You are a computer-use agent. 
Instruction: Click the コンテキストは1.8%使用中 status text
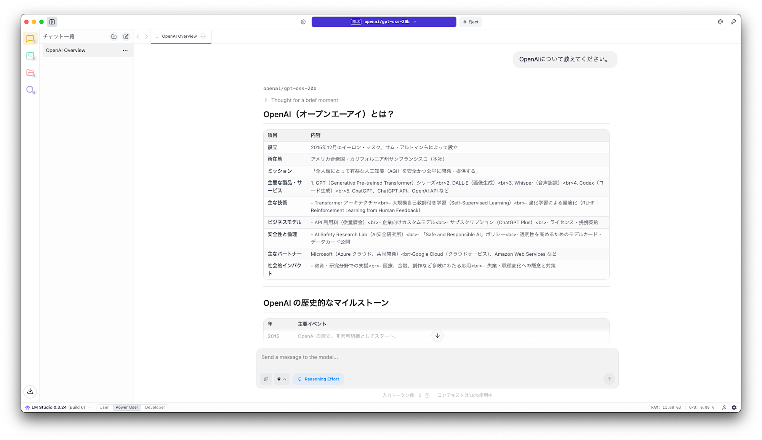point(465,395)
